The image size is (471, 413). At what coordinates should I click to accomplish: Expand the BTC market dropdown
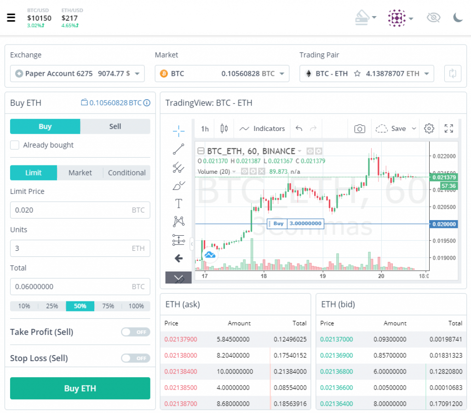point(222,74)
